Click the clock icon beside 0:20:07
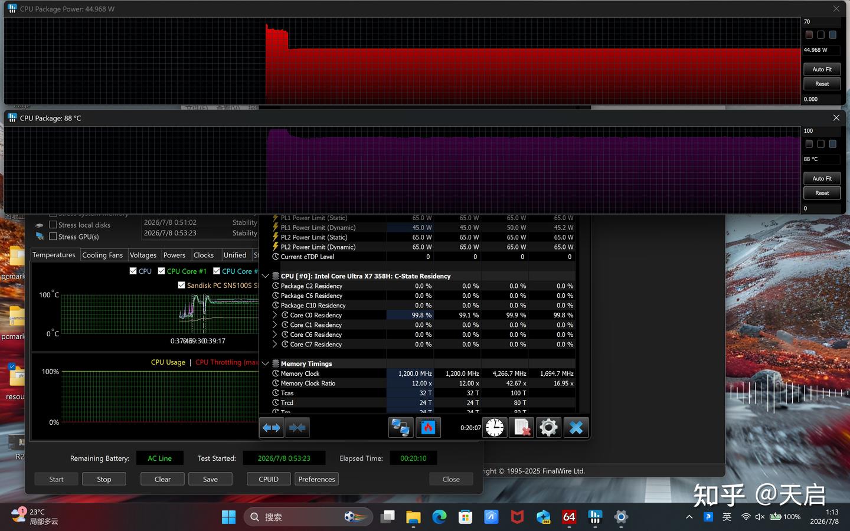Viewport: 850px width, 531px height. (x=495, y=428)
